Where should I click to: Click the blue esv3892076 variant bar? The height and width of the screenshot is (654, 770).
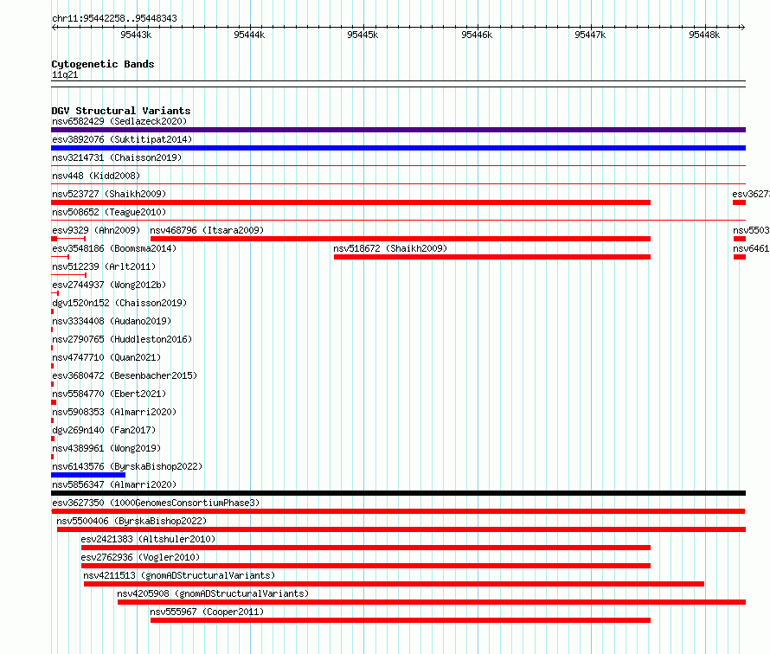pyautogui.click(x=398, y=148)
